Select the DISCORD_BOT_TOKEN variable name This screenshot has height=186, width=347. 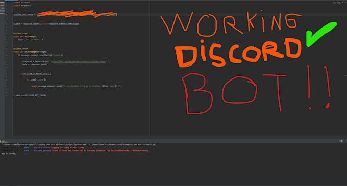[23, 15]
